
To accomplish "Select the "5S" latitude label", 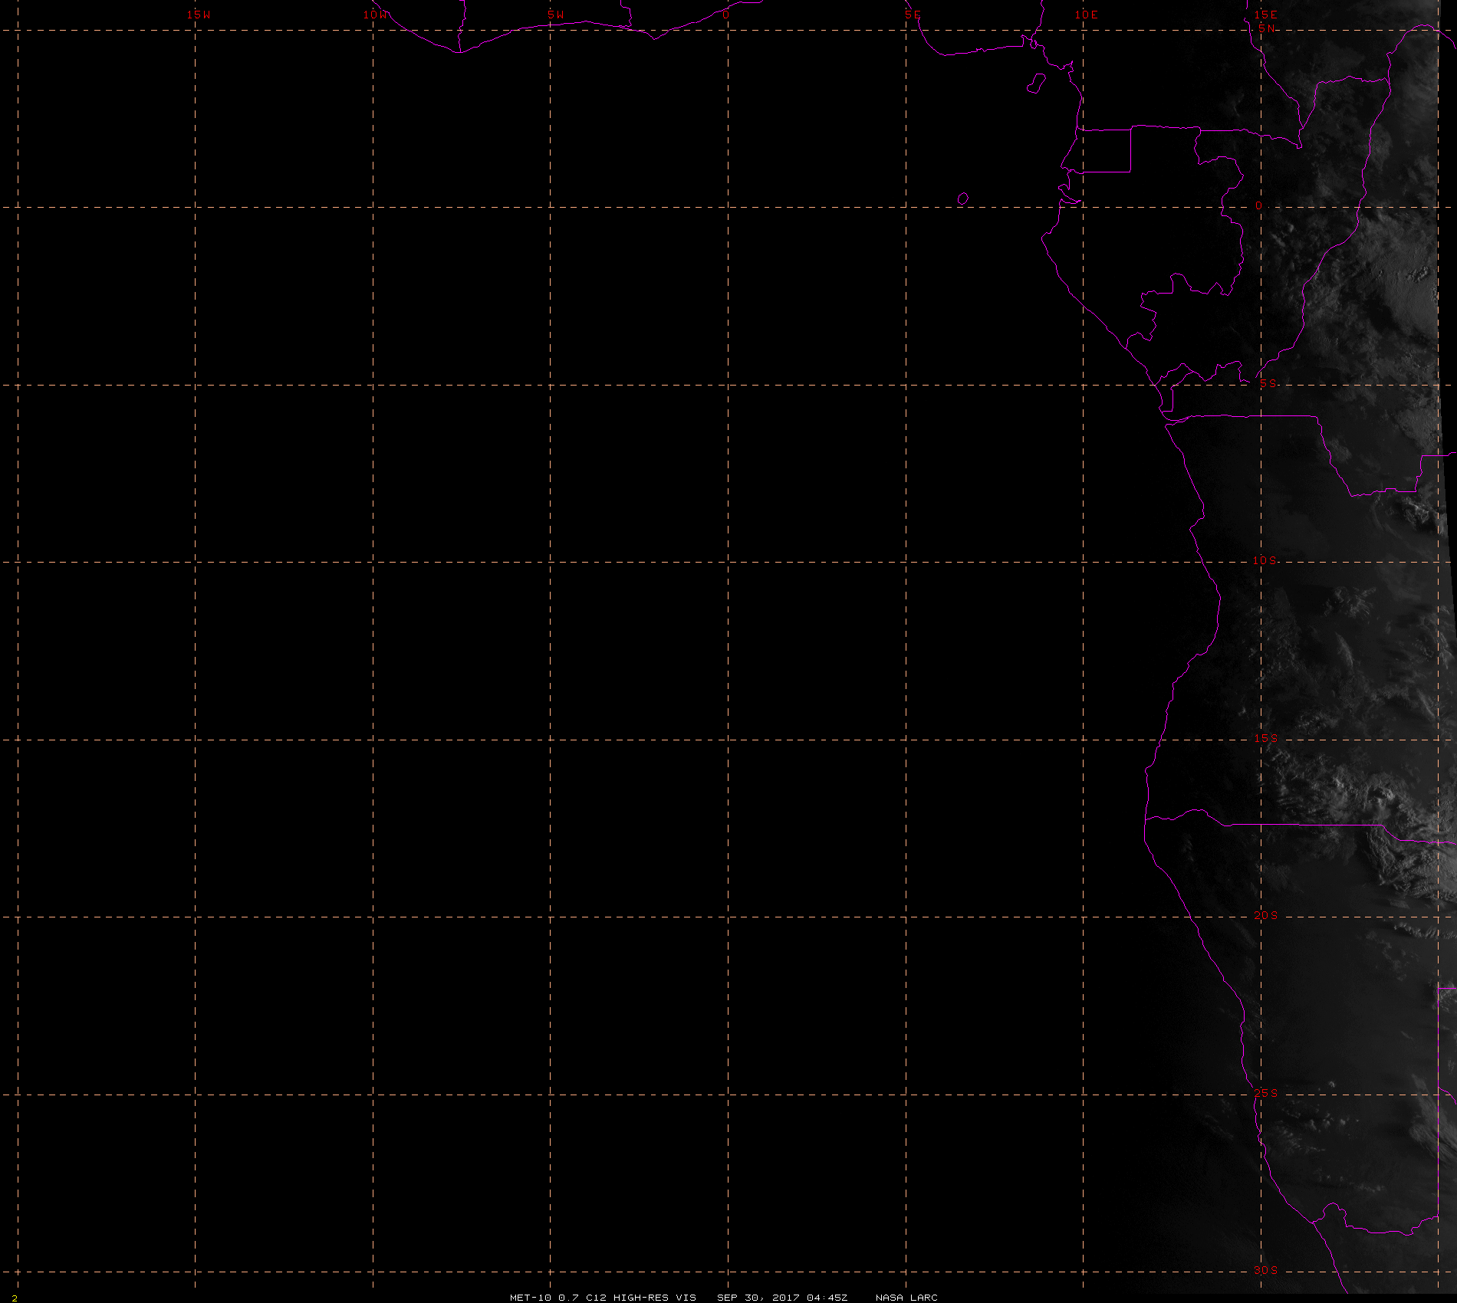I will [x=1268, y=383].
